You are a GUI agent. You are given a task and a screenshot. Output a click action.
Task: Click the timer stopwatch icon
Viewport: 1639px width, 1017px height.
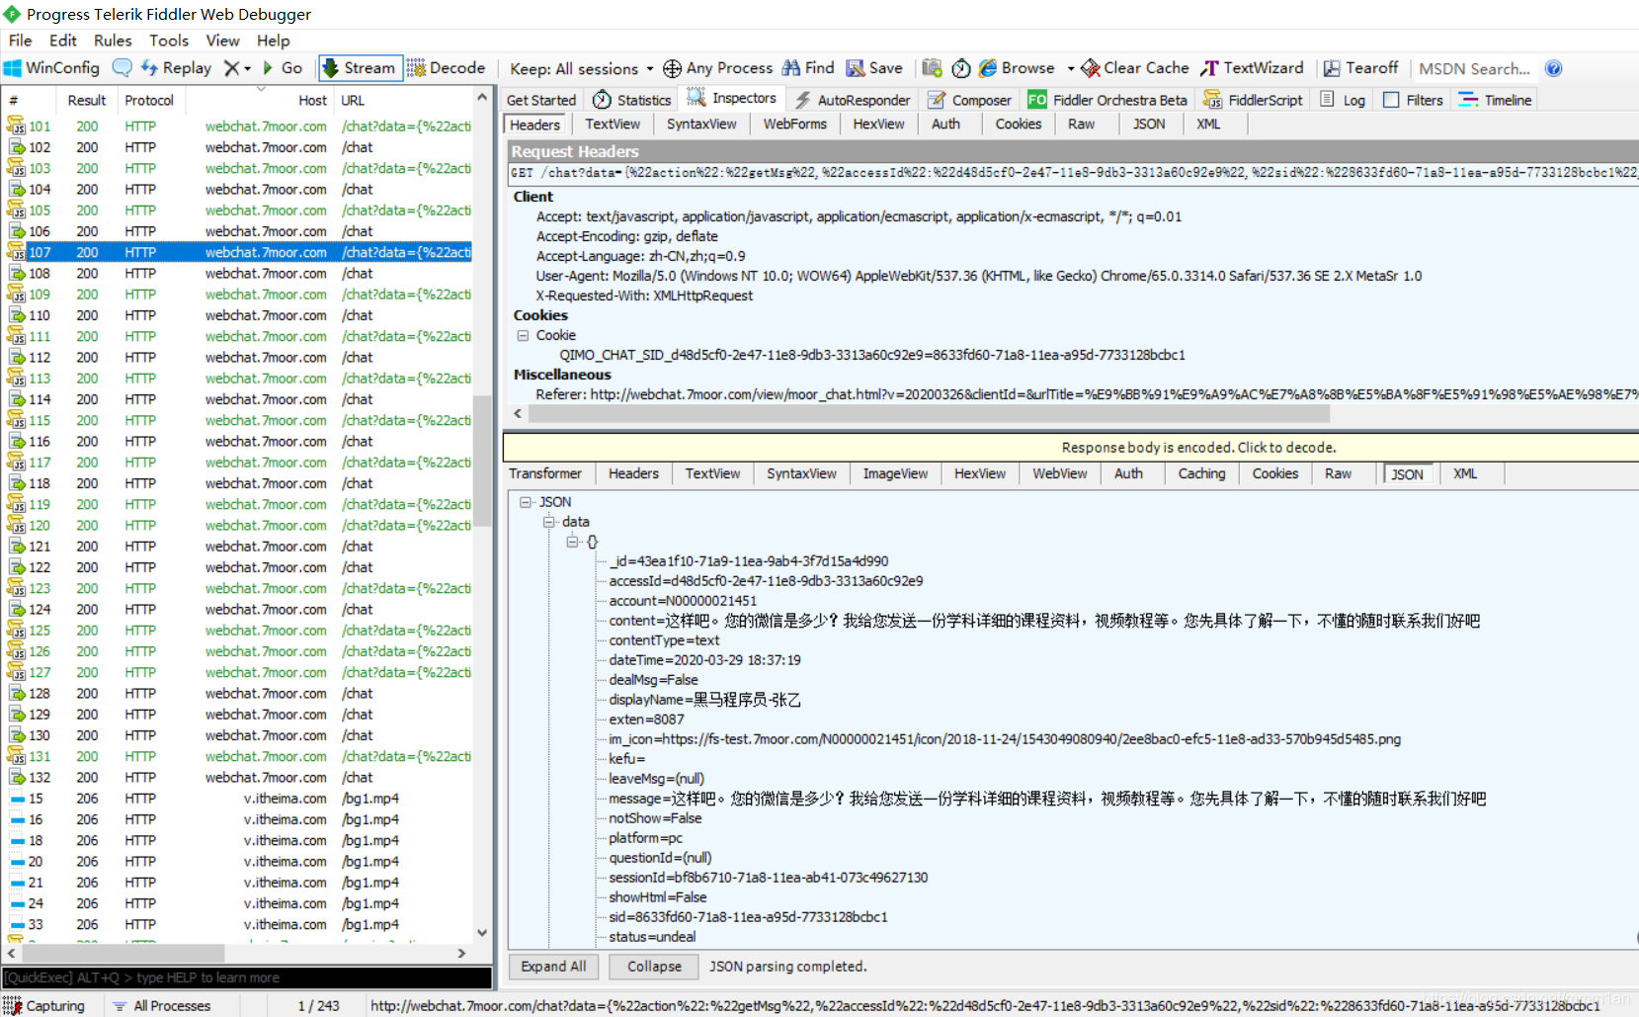(x=961, y=68)
